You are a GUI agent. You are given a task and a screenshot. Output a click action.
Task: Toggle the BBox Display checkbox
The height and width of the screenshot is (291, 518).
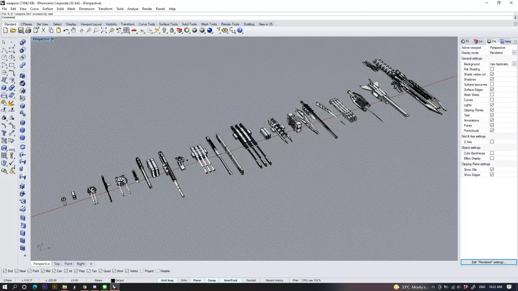(492, 158)
